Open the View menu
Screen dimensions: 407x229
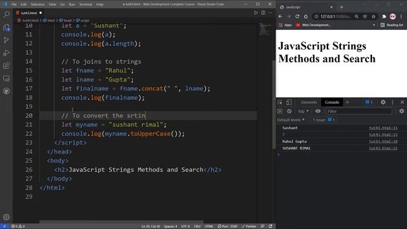point(52,4)
